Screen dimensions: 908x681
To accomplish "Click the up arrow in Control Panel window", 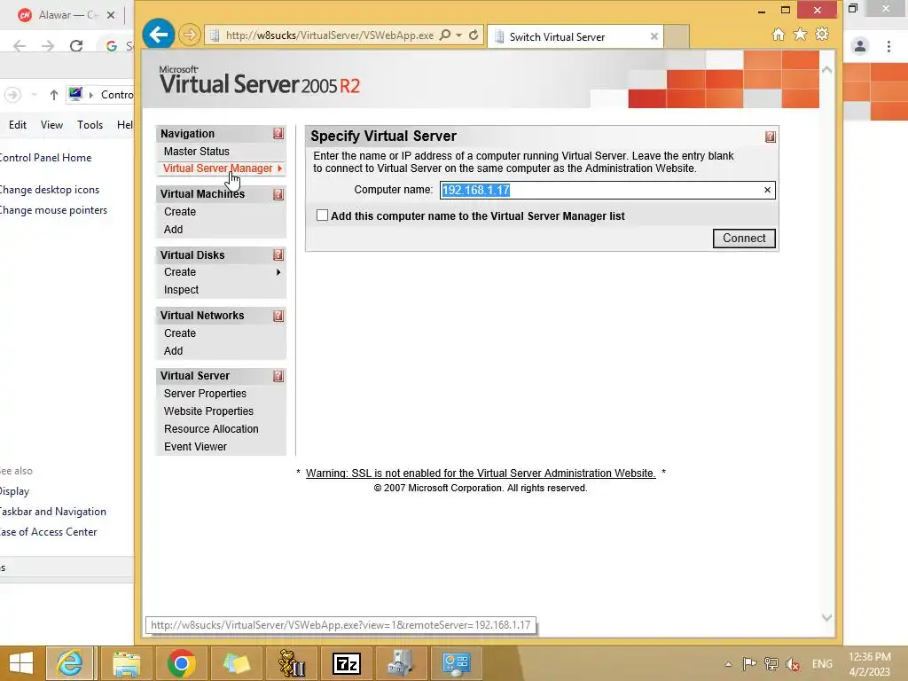I will [x=54, y=95].
